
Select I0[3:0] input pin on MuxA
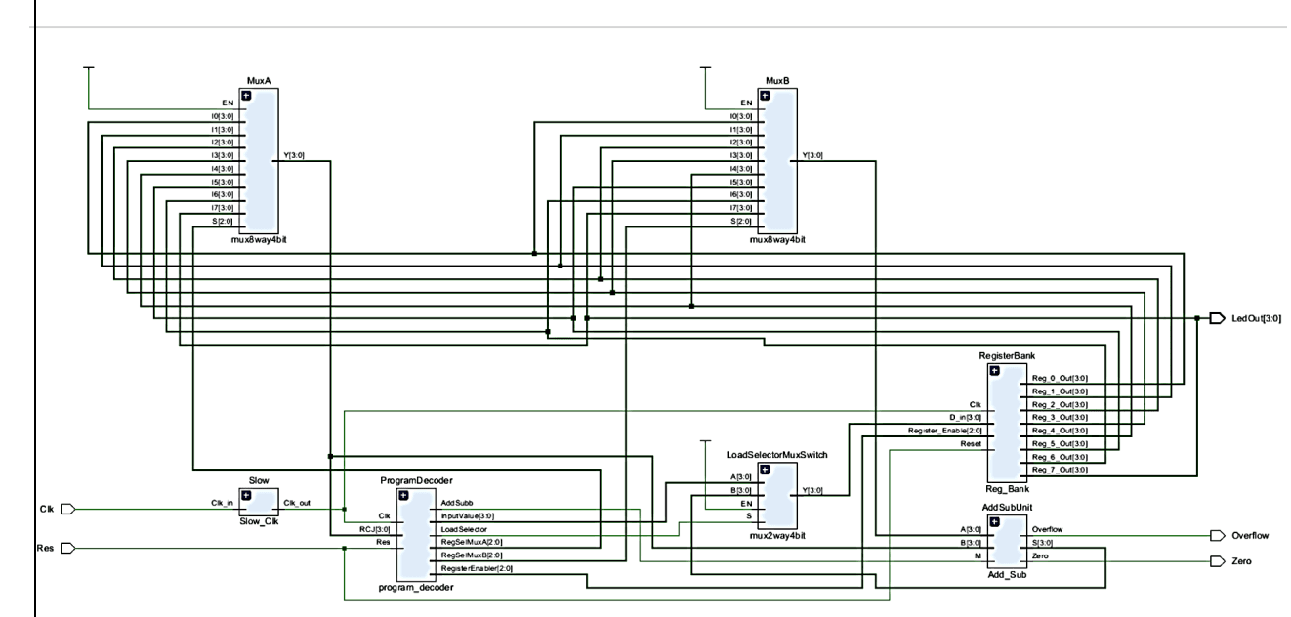[224, 115]
